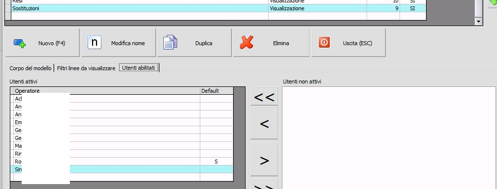Screen dimensions: 497x189
Task: Click the SI cell in the Sostituzioni row
Action: [413, 8]
